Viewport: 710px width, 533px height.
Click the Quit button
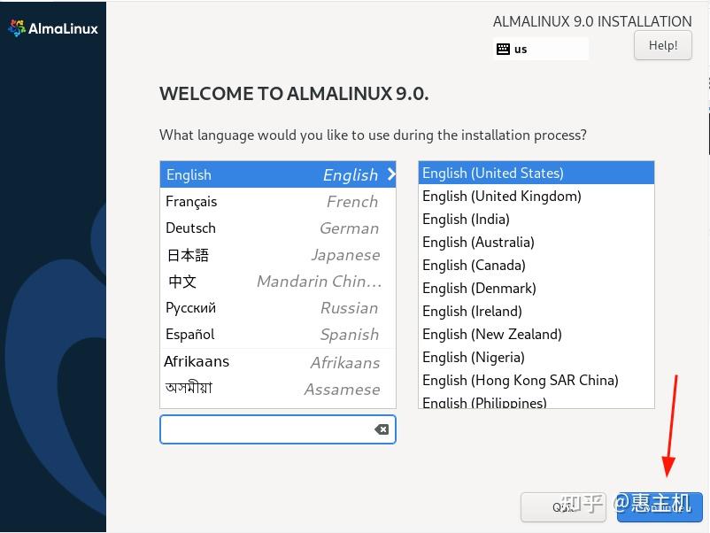pos(562,507)
